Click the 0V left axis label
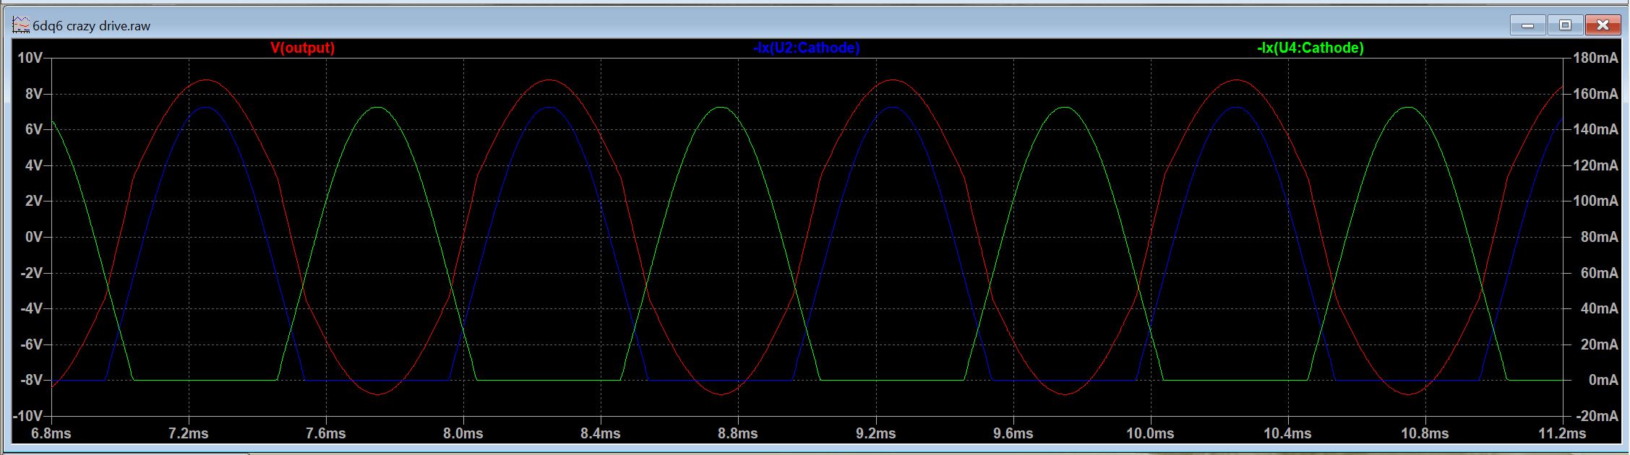The width and height of the screenshot is (1630, 455). [34, 237]
